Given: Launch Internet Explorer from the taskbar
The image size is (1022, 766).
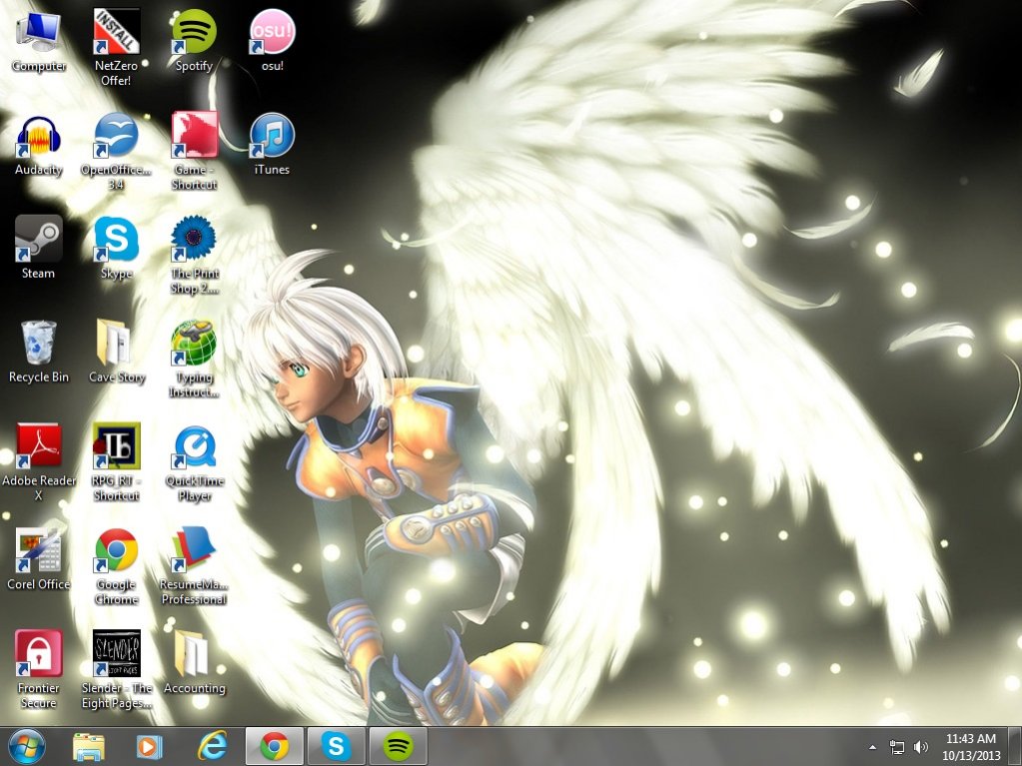Looking at the screenshot, I should [x=213, y=746].
